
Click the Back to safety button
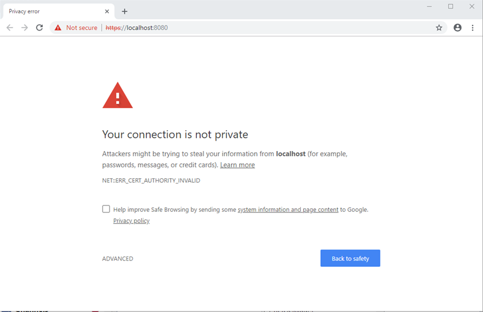(350, 258)
